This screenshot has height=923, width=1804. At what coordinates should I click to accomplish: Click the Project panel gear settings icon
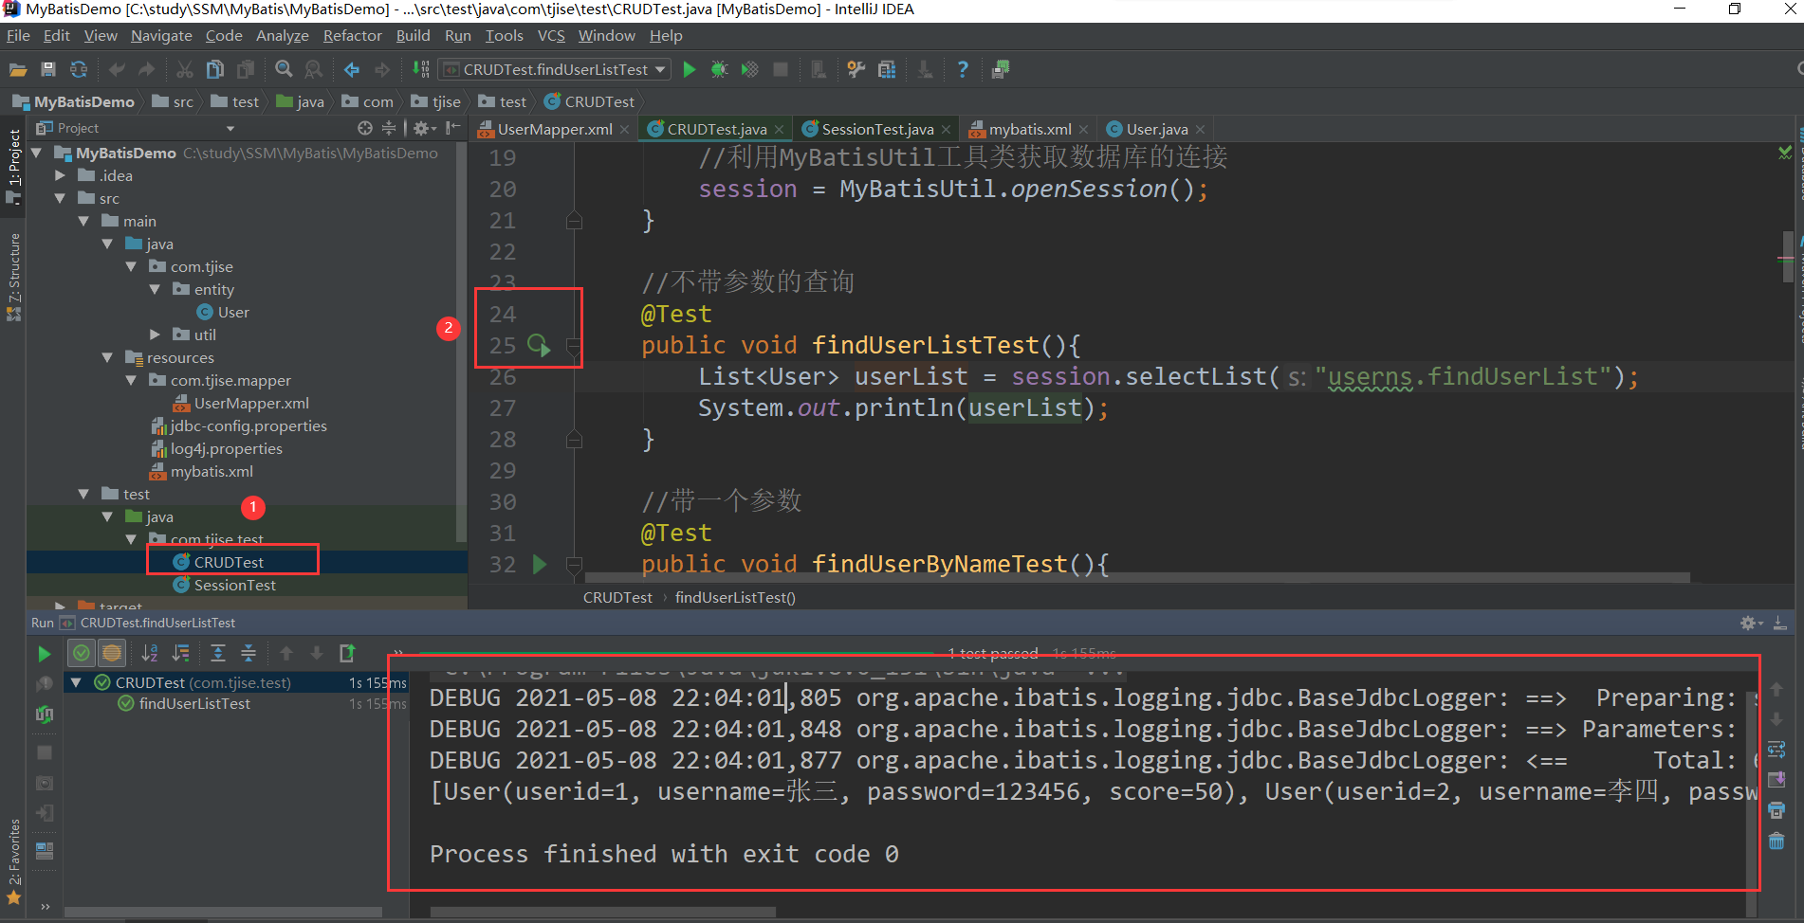(422, 128)
